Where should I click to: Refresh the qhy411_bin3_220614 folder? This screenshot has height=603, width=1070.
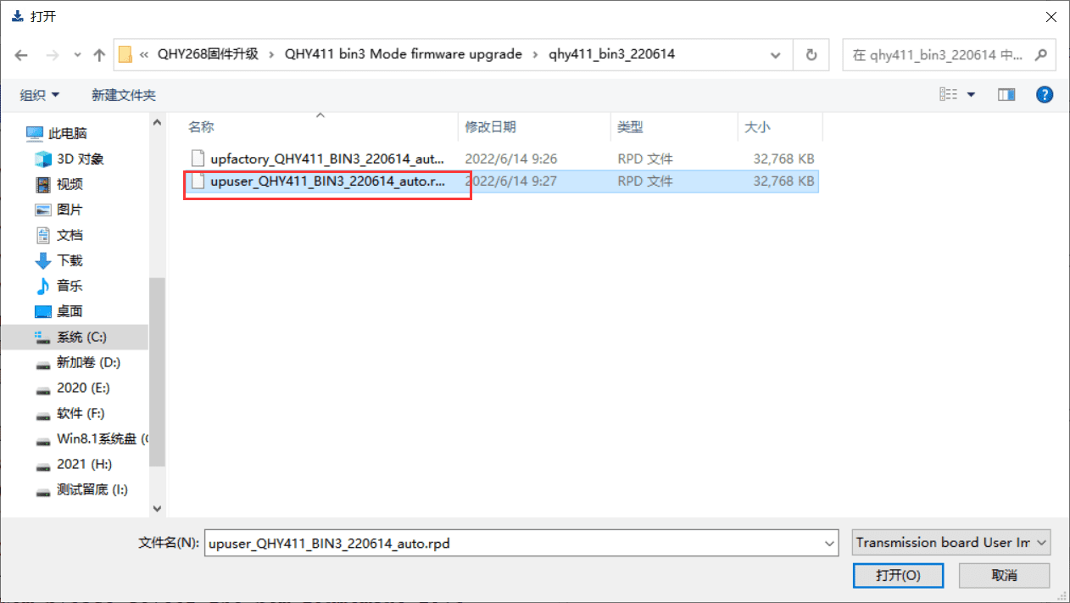[x=811, y=54]
